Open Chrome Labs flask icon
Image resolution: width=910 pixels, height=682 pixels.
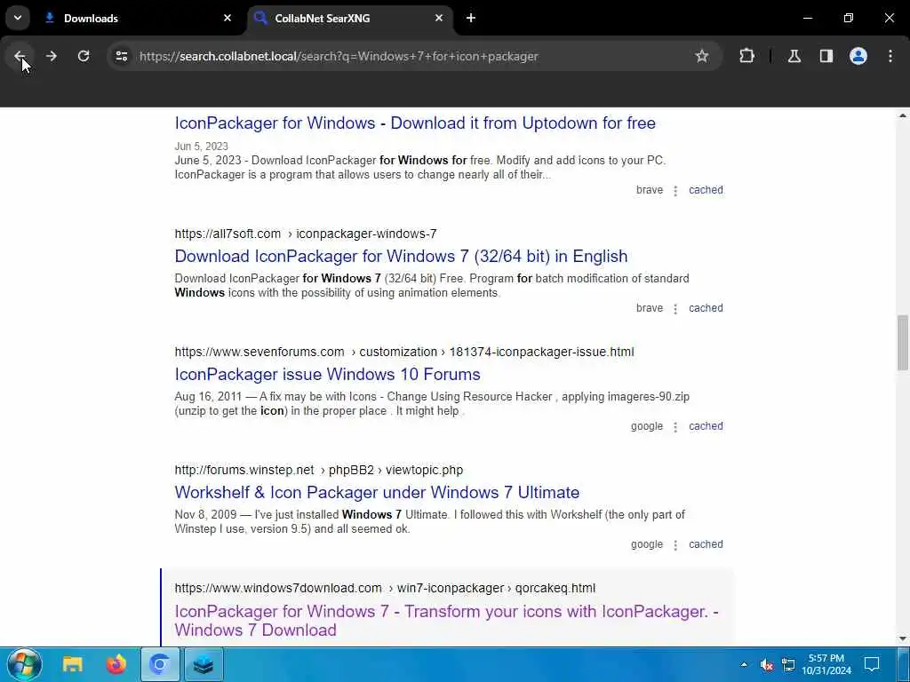pos(794,56)
